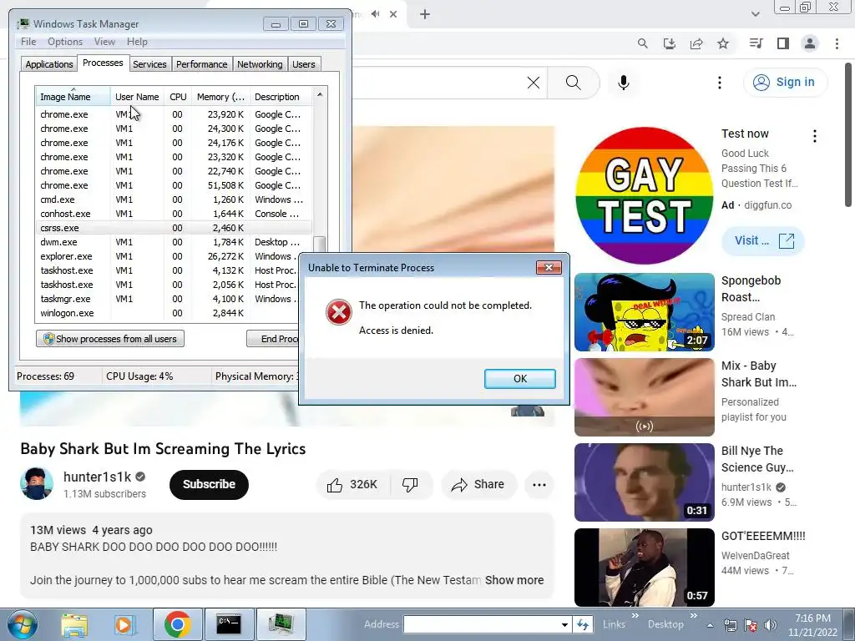This screenshot has height=641, width=855.
Task: Sort processes by CPU column header
Action: coord(178,97)
